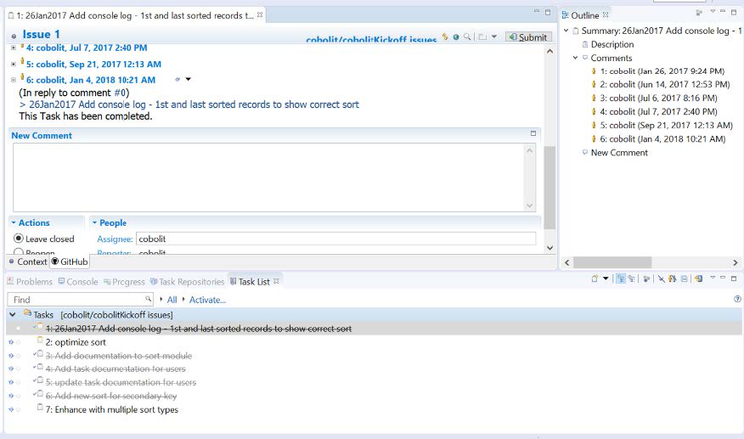Activate task 7 Enhance with multiple sort types circle
Image resolution: width=744 pixels, height=439 pixels.
point(19,409)
